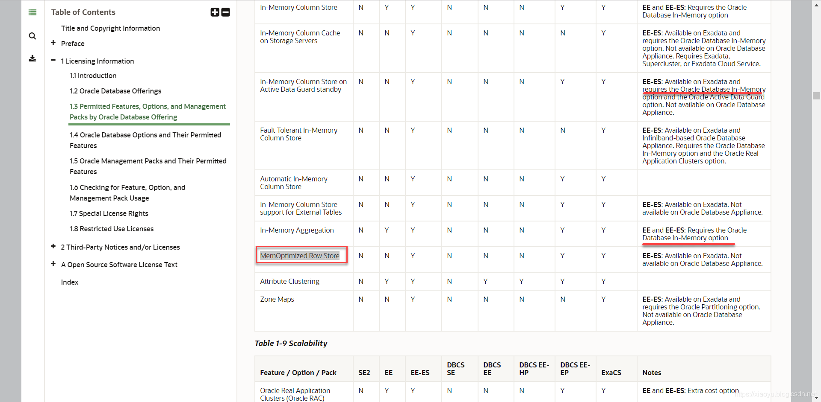This screenshot has width=821, height=402.
Task: Open 1 Licensing Information chapter
Action: pyautogui.click(x=97, y=61)
